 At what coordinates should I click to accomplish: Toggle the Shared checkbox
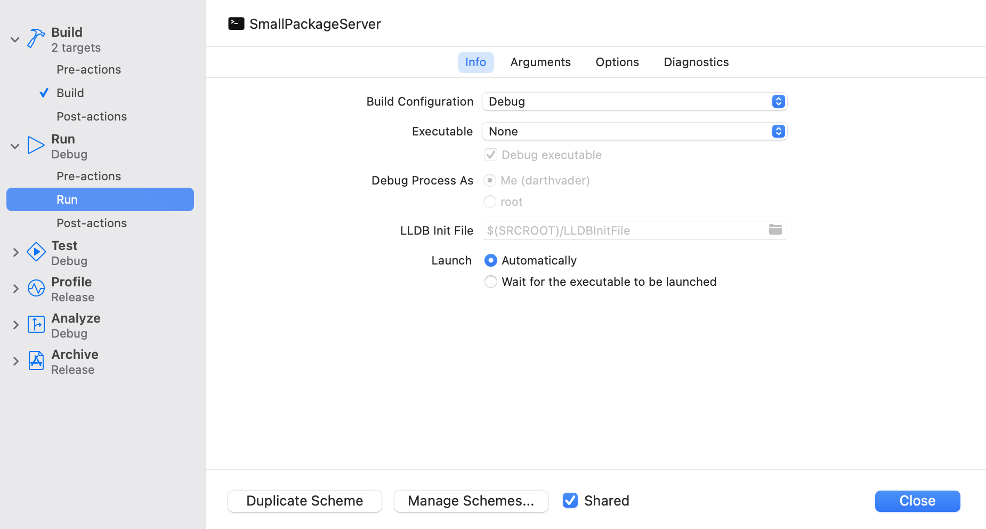(570, 501)
